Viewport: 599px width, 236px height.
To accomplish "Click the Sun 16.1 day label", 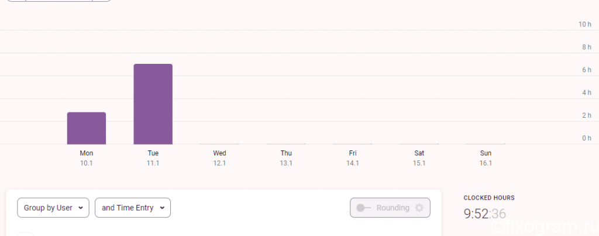I will click(x=486, y=158).
